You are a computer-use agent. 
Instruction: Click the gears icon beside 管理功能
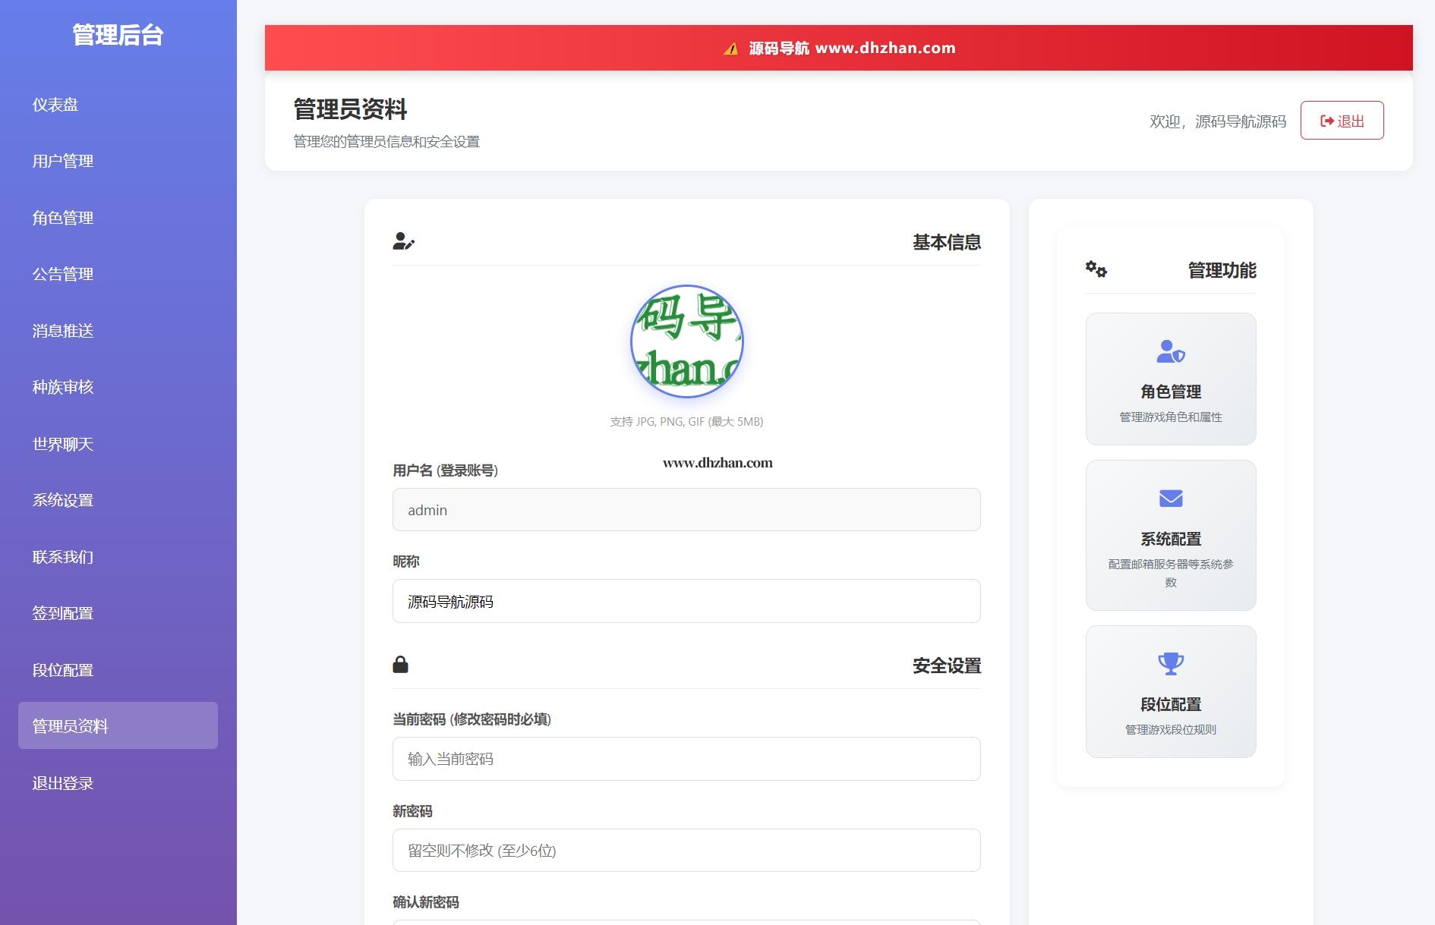tap(1096, 269)
